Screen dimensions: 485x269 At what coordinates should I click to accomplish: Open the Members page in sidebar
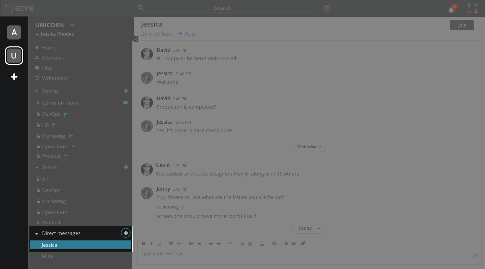click(53, 58)
